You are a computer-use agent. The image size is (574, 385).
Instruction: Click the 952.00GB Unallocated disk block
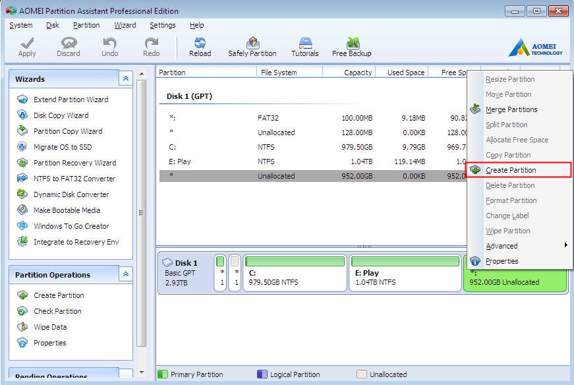(515, 280)
